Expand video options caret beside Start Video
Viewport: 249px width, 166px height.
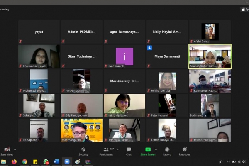pyautogui.click(x=15, y=149)
